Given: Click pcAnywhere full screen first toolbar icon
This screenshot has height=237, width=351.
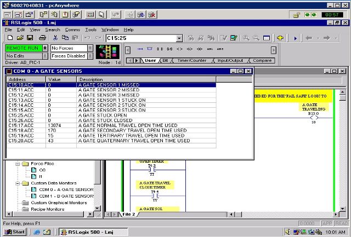Looking at the screenshot, I should coord(7,15).
